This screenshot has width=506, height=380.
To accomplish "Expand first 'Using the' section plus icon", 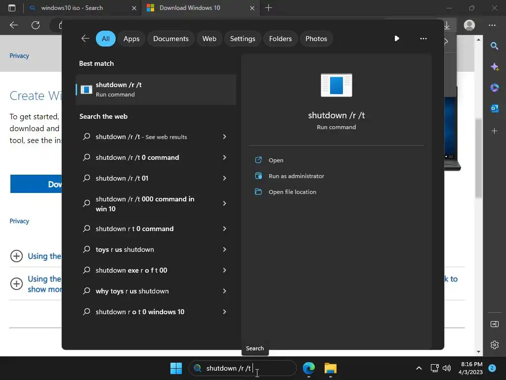I will pyautogui.click(x=16, y=256).
